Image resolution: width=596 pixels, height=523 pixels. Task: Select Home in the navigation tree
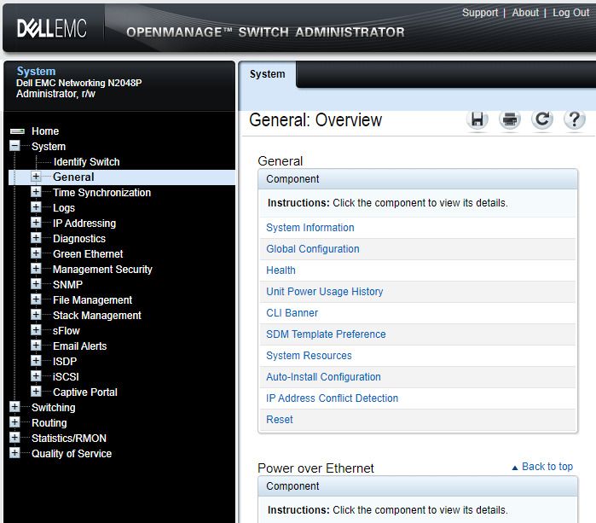point(45,131)
